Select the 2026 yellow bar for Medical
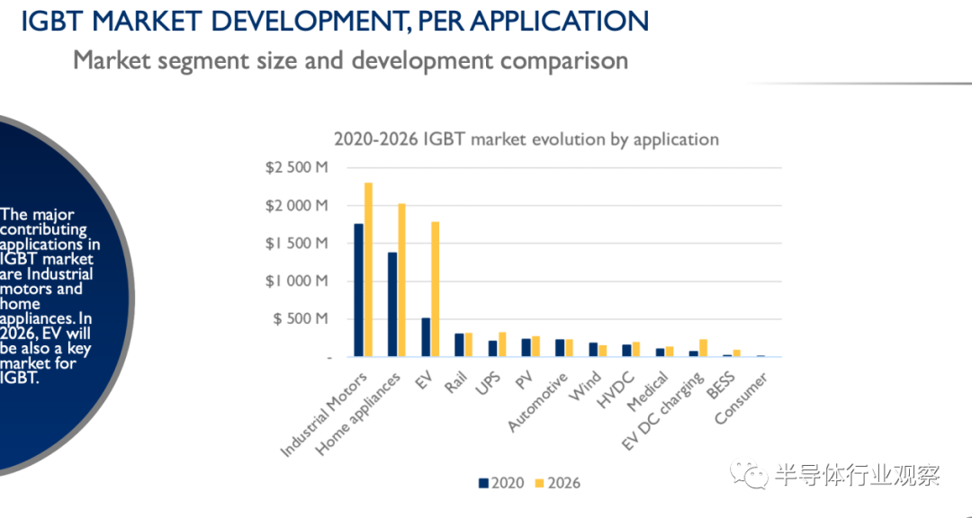Viewport: 972px width, 518px height. coord(670,352)
